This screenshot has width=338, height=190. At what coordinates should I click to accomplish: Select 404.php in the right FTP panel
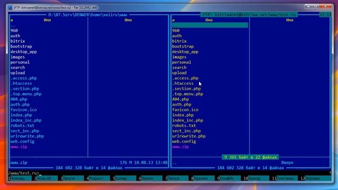click(181, 99)
